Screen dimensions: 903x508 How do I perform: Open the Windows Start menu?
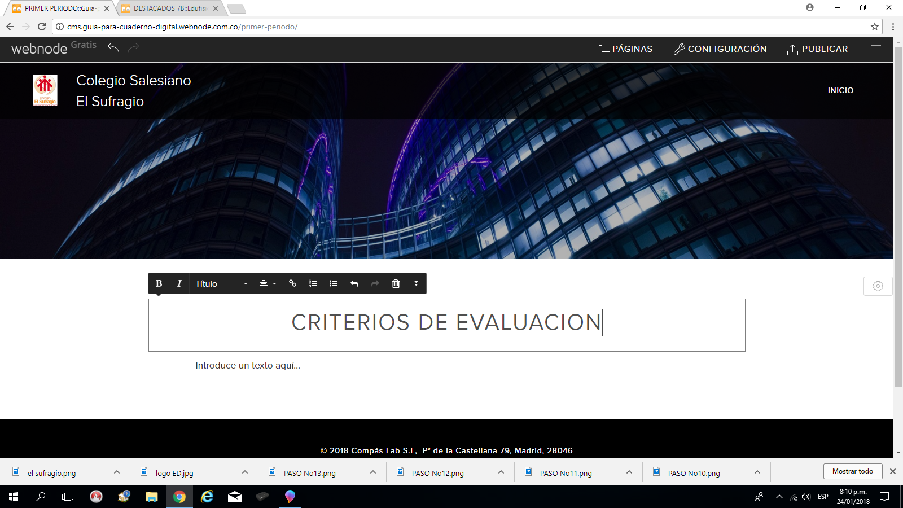[14, 497]
